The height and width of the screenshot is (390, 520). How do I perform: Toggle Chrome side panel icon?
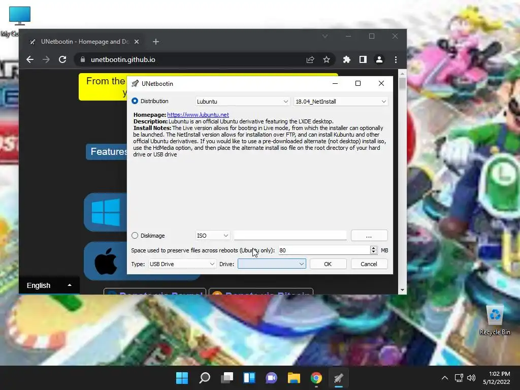(363, 59)
